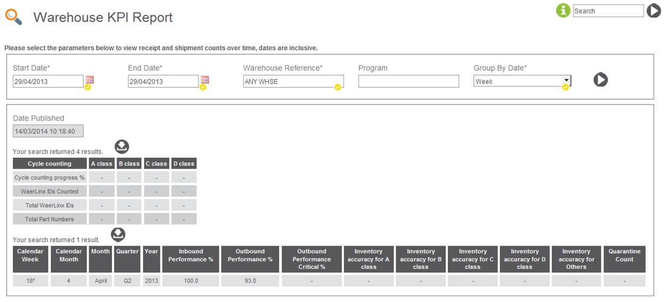
Task: Run the top search arrow button
Action: coord(654,11)
